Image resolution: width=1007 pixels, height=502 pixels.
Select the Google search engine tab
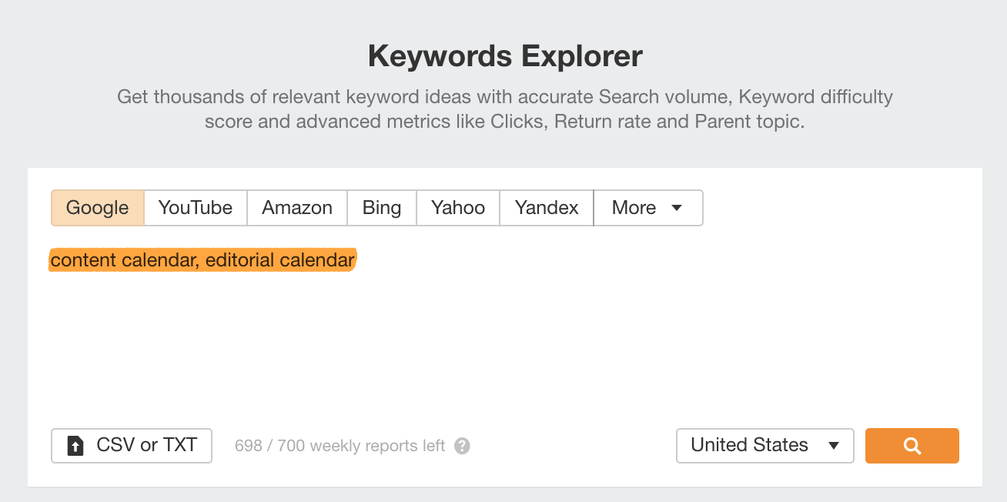click(x=98, y=208)
